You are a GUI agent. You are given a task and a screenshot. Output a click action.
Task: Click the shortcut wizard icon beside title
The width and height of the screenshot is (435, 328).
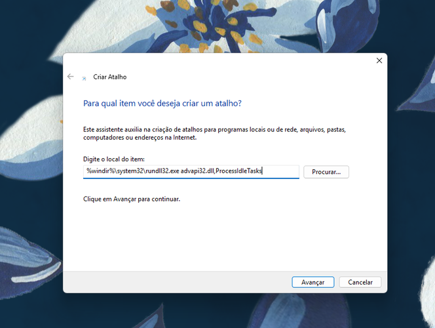point(84,79)
